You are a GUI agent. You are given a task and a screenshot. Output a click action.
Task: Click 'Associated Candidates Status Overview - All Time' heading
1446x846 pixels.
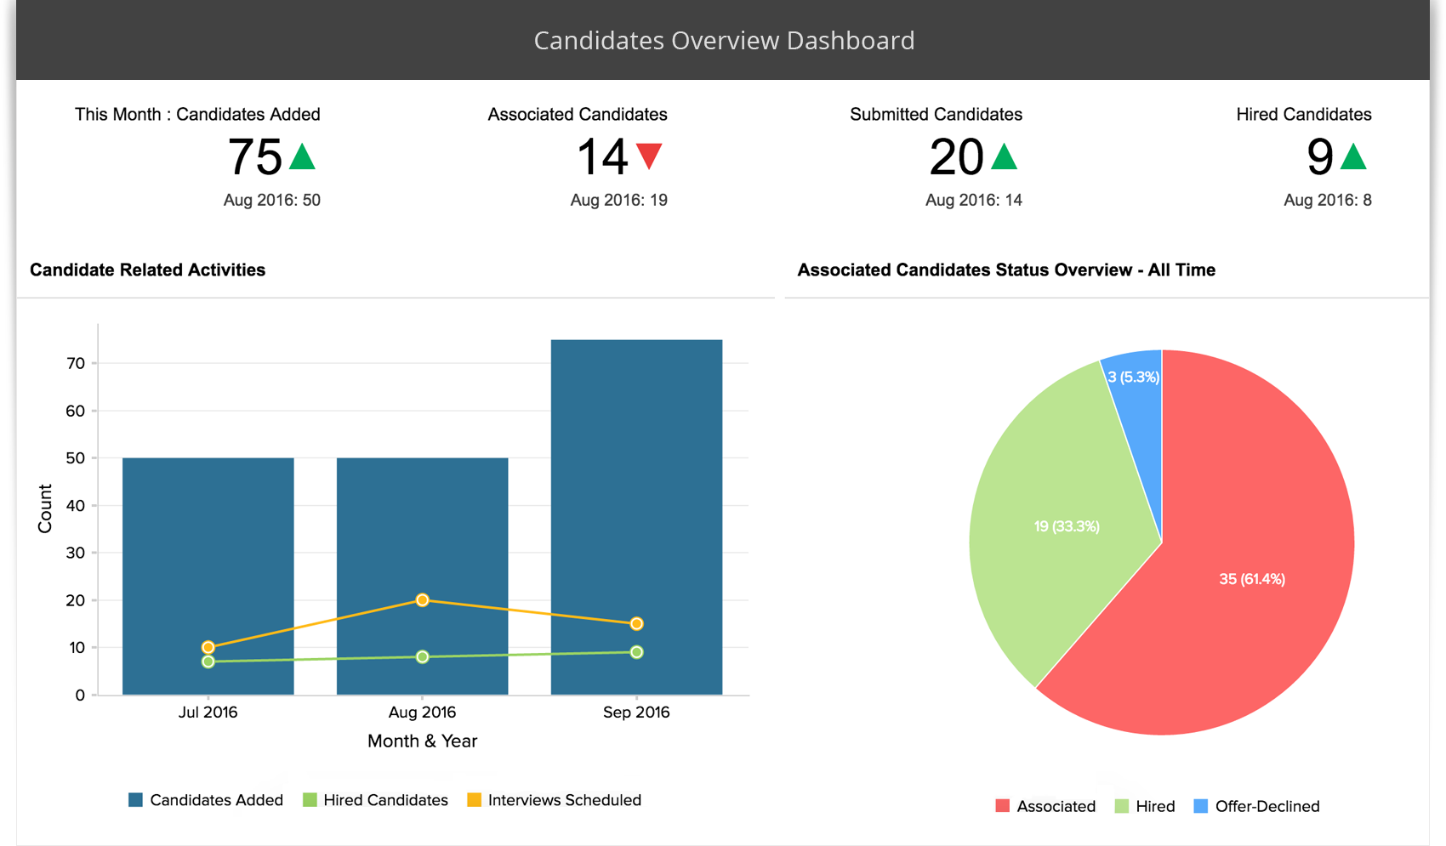pos(1006,270)
